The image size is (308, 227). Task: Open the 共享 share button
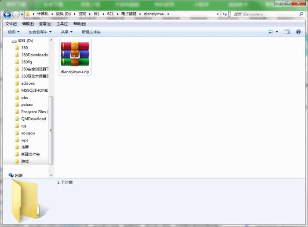click(66, 32)
